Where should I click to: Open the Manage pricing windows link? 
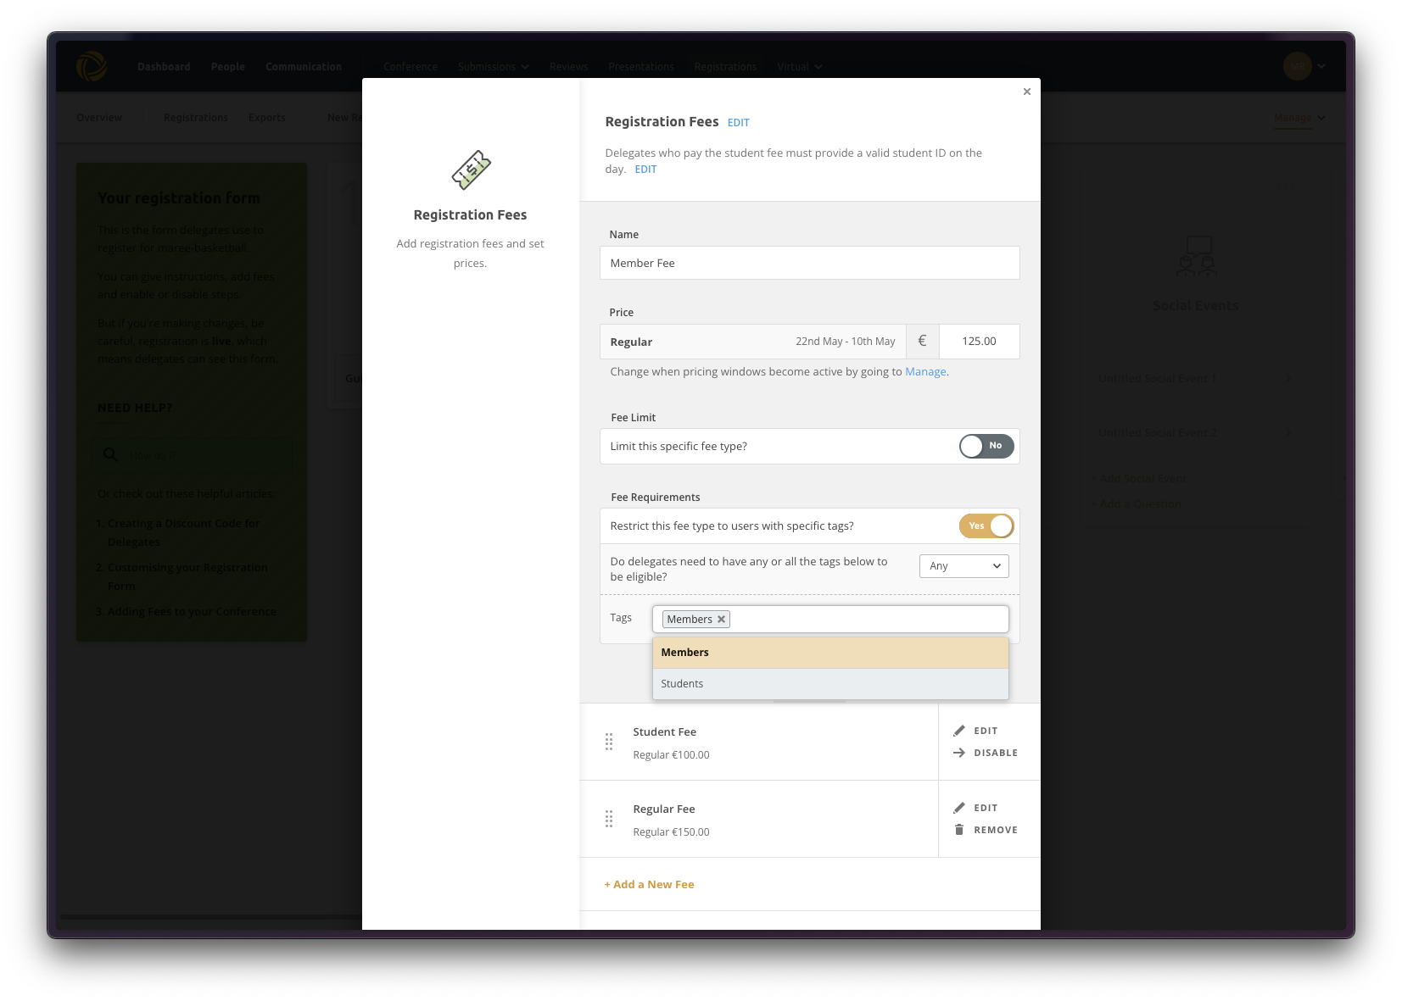click(925, 372)
